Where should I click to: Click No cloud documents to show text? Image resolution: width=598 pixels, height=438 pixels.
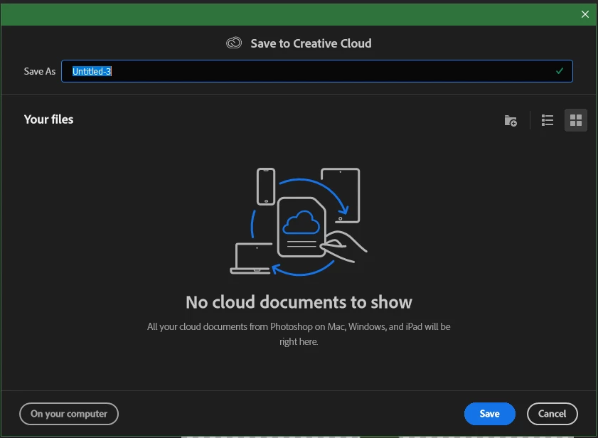pyautogui.click(x=299, y=302)
